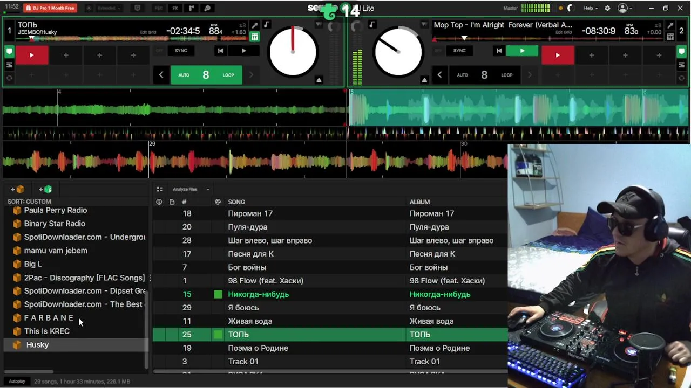Toggle Autoplay in the status bar
Image resolution: width=691 pixels, height=388 pixels.
click(x=17, y=382)
